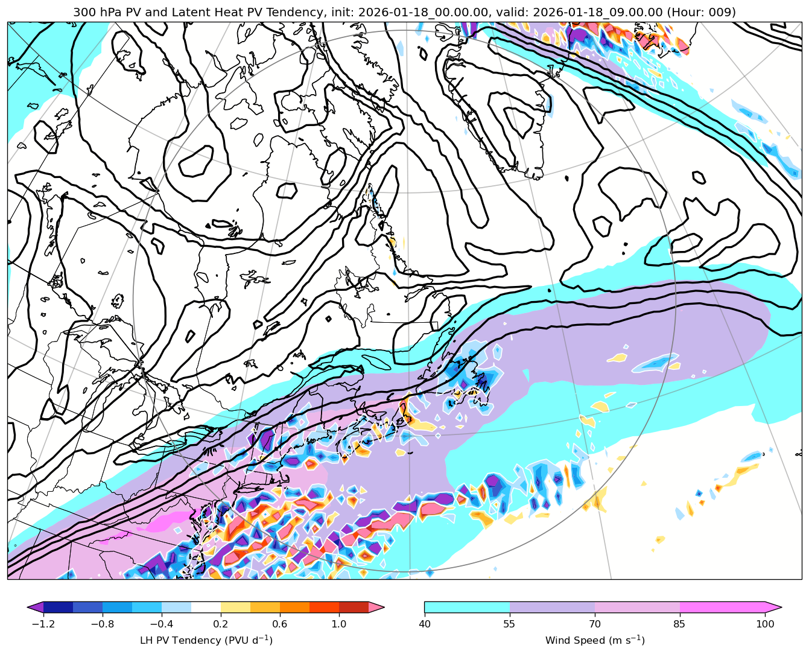Viewport: 809px width, 654px height.
Task: Click the 1.0 tick label on PV colorbar
Action: (339, 624)
